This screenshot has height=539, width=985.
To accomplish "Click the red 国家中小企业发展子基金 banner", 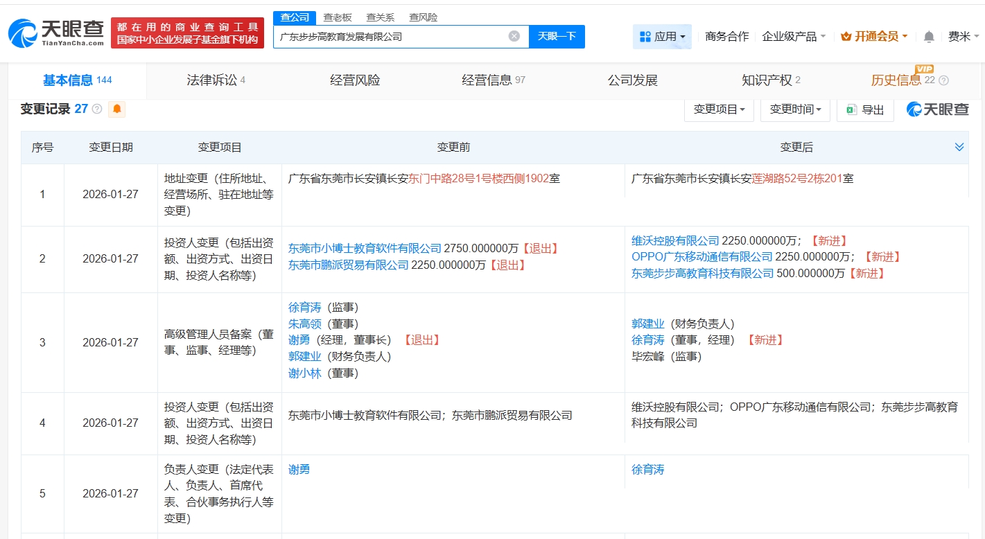I will click(x=187, y=33).
